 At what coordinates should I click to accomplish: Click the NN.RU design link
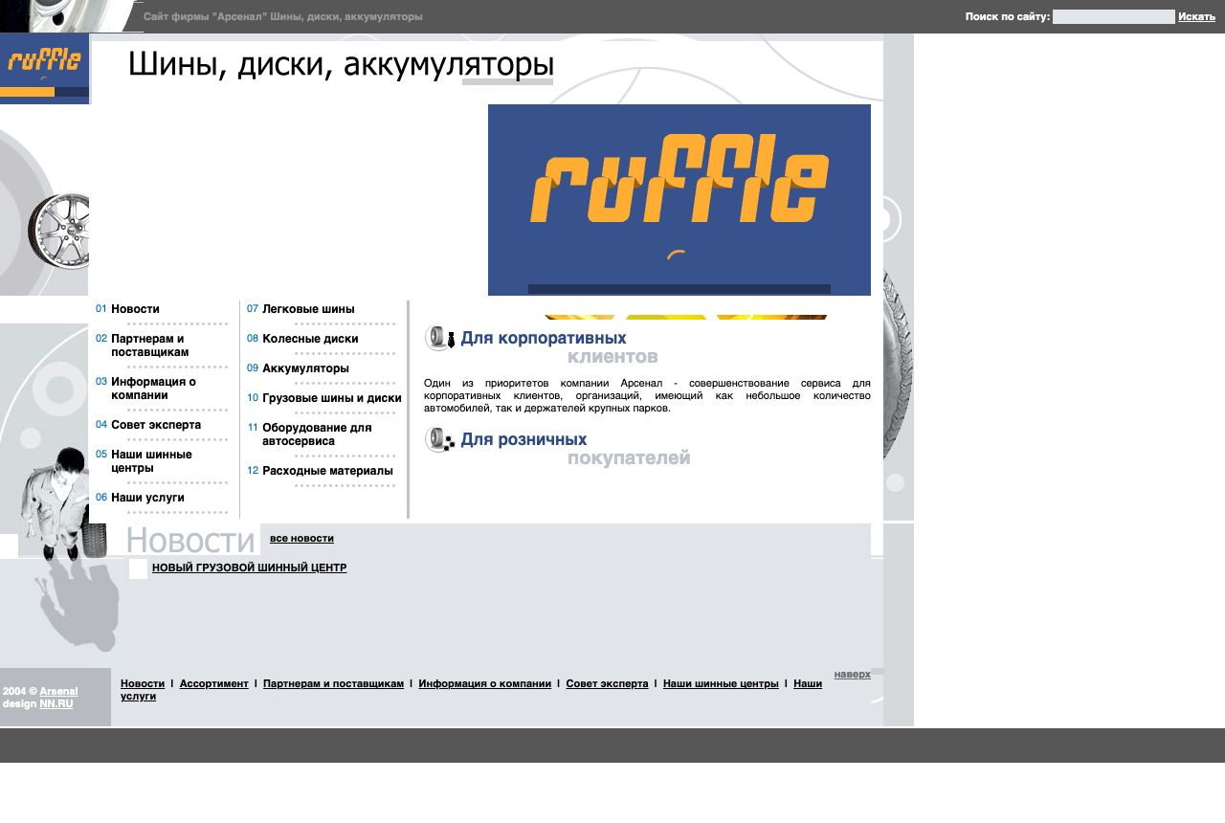(x=56, y=703)
